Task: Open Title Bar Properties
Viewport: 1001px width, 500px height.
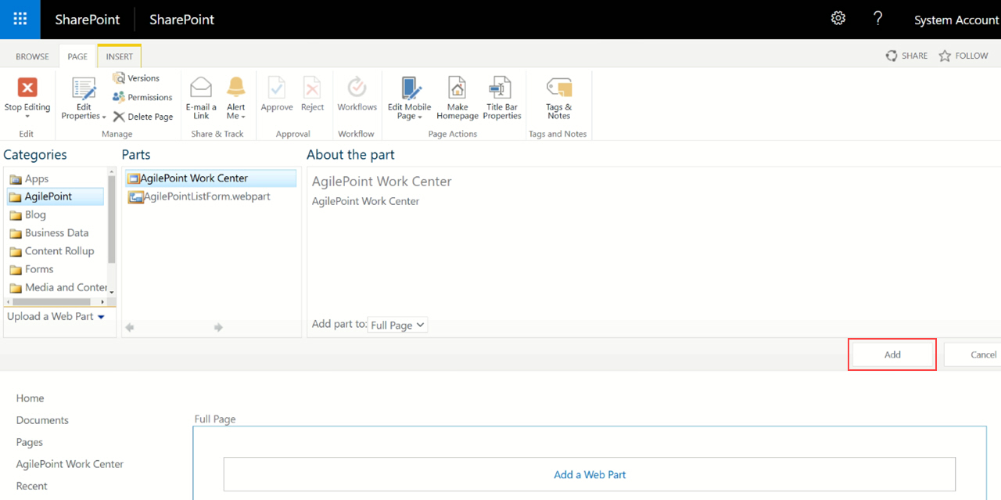Action: coord(501,99)
